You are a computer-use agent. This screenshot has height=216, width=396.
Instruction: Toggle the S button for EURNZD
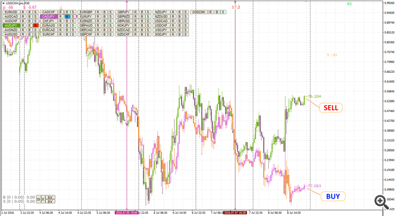(111, 21)
